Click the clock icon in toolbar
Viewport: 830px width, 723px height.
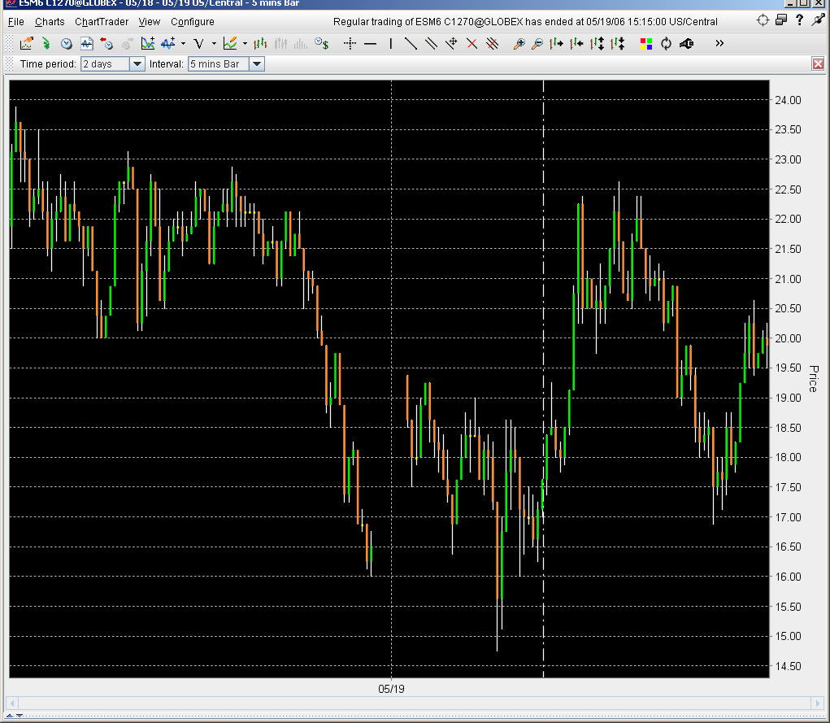[66, 43]
